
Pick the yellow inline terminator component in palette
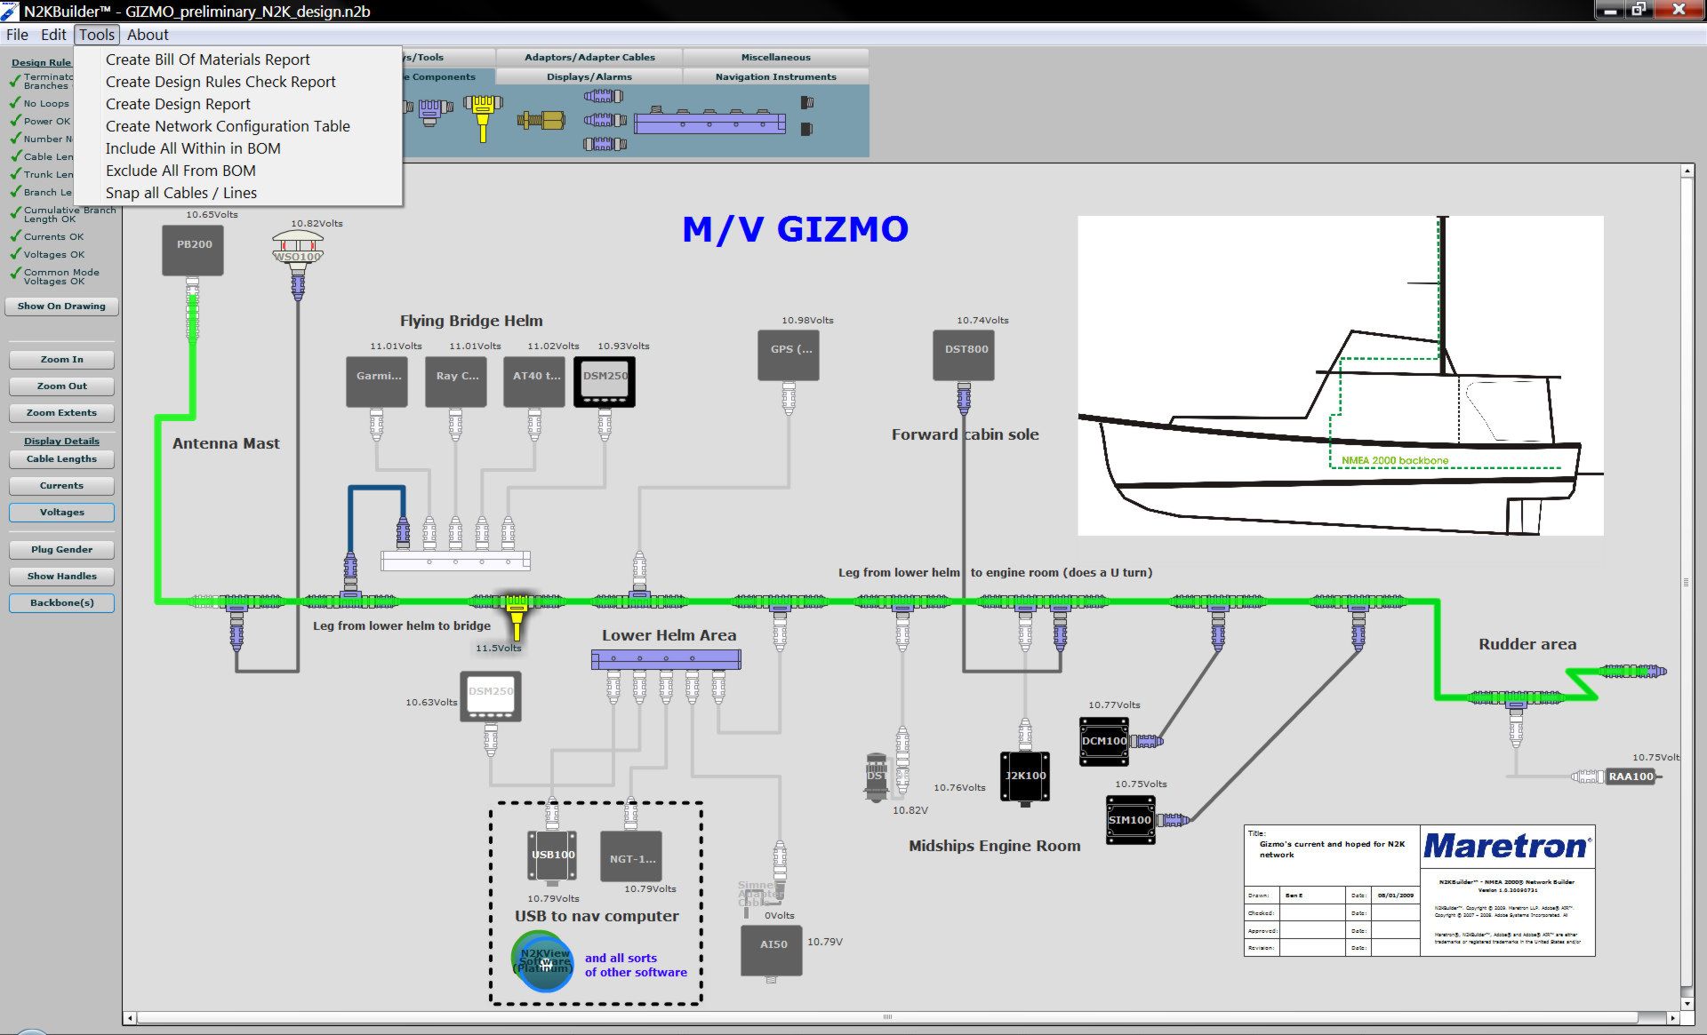[541, 120]
